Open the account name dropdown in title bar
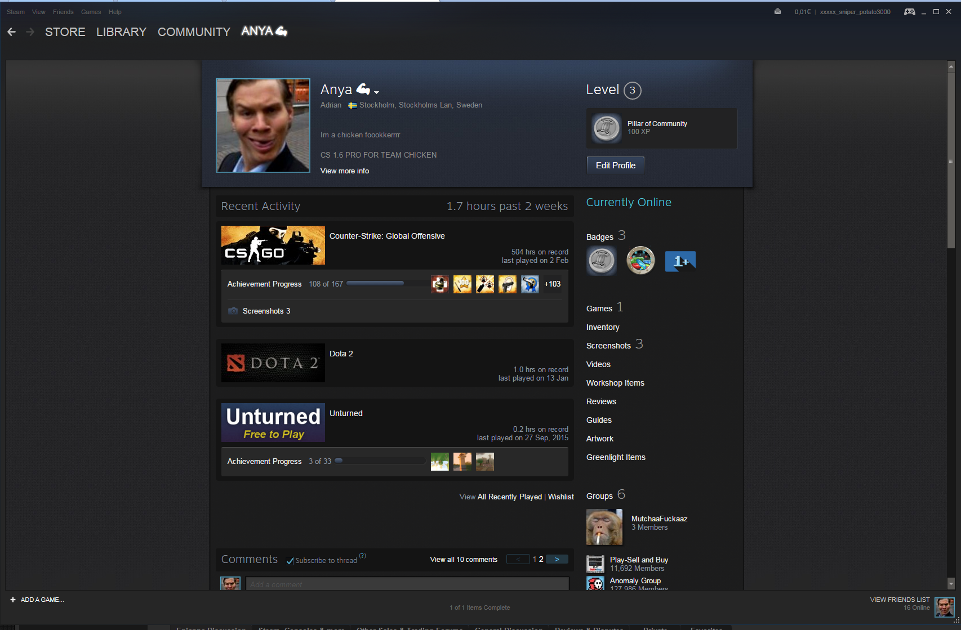Viewport: 961px width, 630px height. click(x=855, y=12)
